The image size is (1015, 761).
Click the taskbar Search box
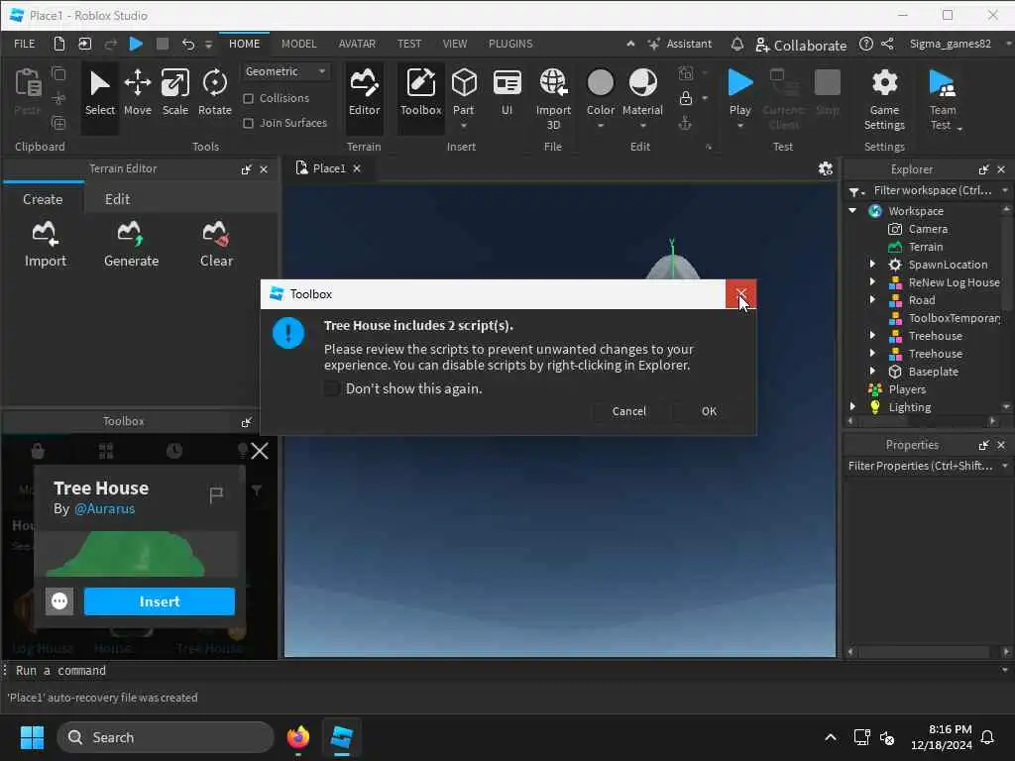pyautogui.click(x=166, y=737)
